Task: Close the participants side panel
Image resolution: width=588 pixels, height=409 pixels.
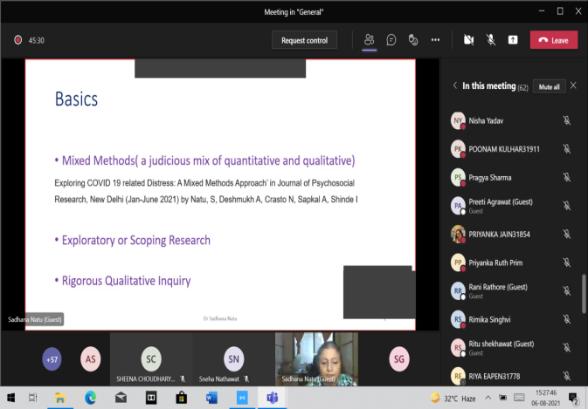Action: [x=573, y=86]
